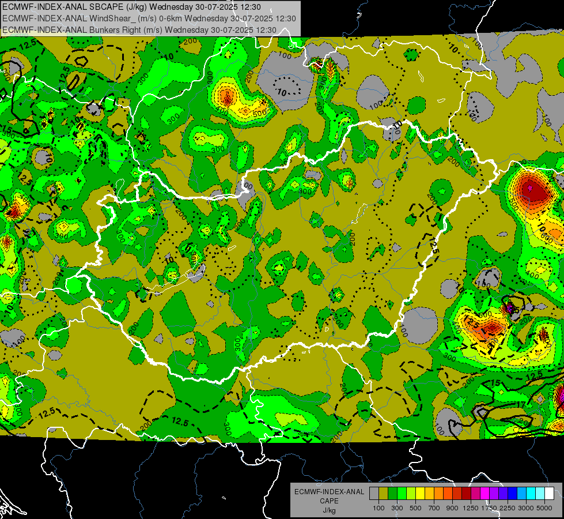Select the bright magenta legend swatch

point(485,494)
